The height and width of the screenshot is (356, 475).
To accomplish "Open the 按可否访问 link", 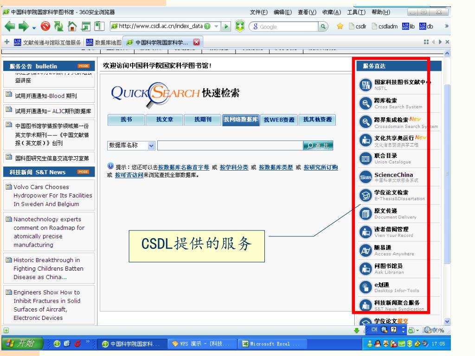I will 129,175.
